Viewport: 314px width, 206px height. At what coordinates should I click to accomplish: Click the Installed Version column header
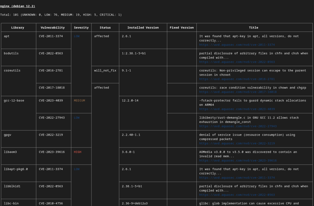(x=143, y=28)
